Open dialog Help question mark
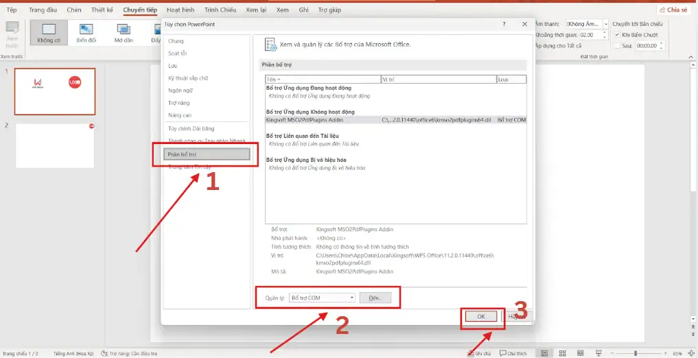The image size is (698, 358). [x=504, y=25]
